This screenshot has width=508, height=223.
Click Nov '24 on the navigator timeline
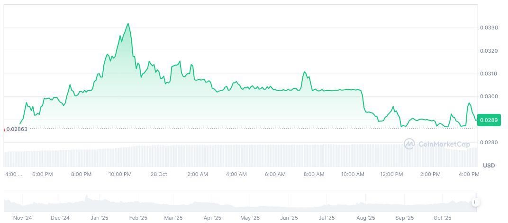tap(22, 218)
